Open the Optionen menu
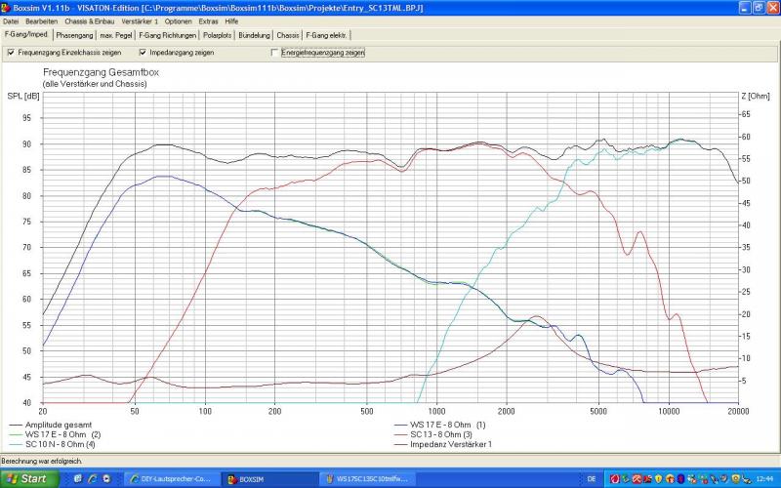 pos(178,20)
